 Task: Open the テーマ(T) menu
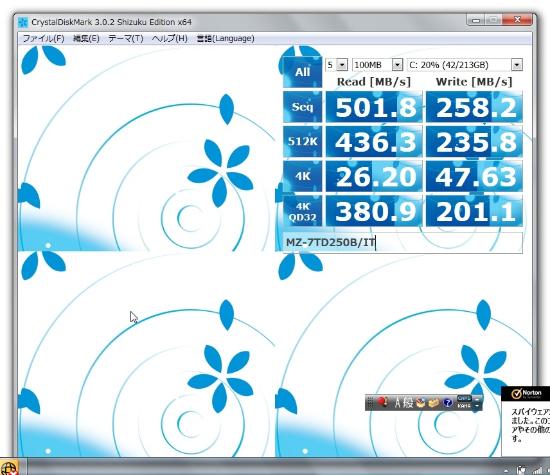click(125, 38)
